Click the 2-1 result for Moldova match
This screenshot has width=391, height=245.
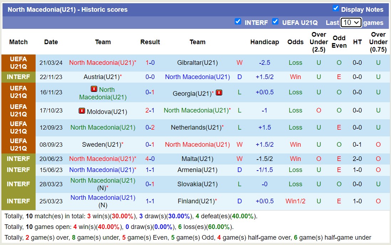coord(150,110)
